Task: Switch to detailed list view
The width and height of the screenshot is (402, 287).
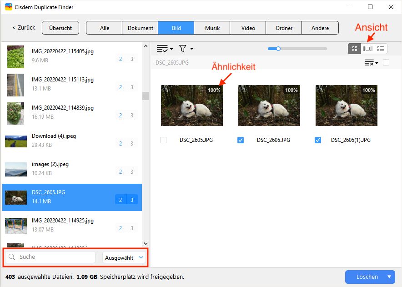Action: [381, 49]
